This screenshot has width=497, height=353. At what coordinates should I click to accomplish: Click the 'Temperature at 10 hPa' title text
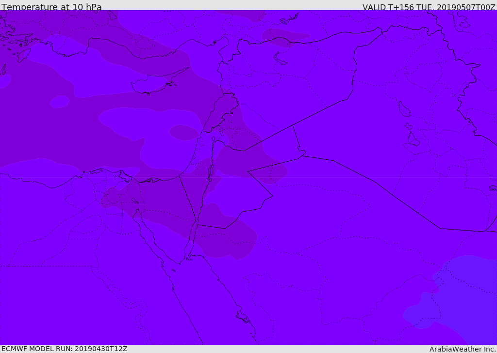[x=51, y=7]
